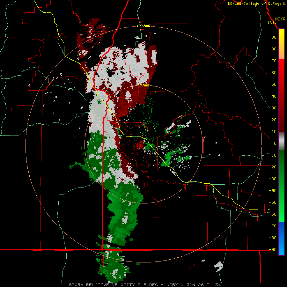This screenshot has width=287, height=287.
Task: Click the 70 knot scale label
Action: [x=274, y=61]
